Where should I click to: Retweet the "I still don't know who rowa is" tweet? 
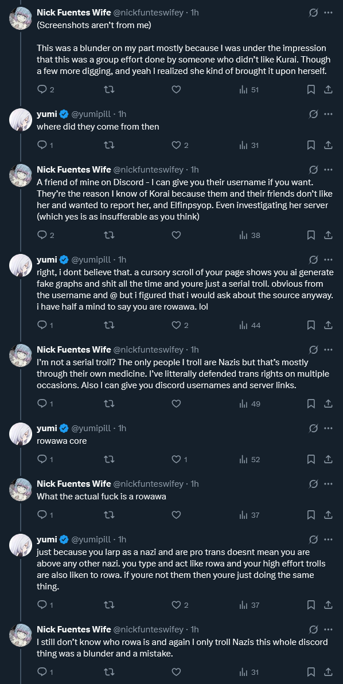(109, 672)
